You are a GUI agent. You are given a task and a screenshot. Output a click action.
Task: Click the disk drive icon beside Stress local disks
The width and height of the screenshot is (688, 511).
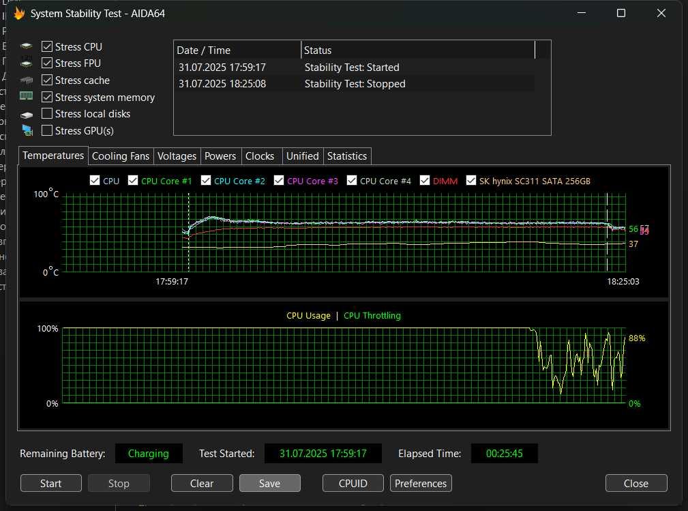27,115
